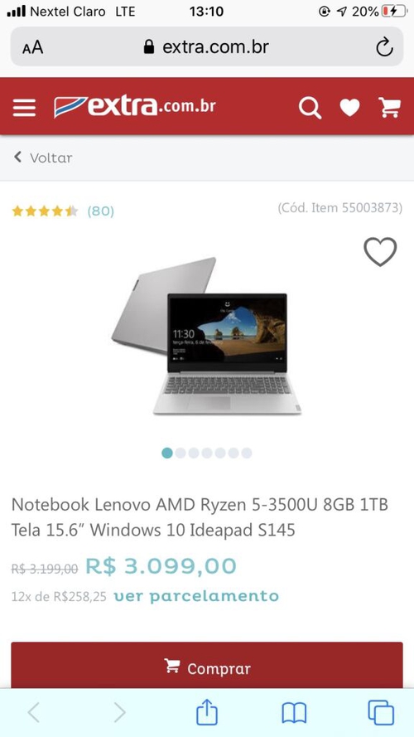414x737 pixels.
Task: Add the product to the wishlist with the heart outline
Action: [380, 251]
